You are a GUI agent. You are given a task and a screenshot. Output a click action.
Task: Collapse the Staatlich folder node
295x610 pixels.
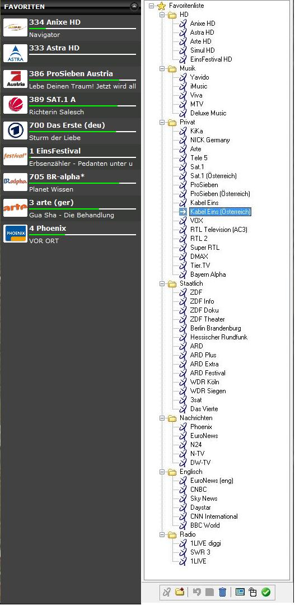(162, 283)
